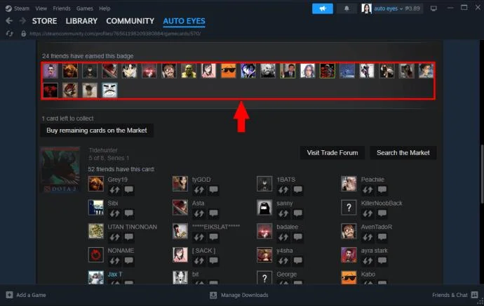484x306 pixels.
Task: Click the chat icon under Peachiie
Action: pyautogui.click(x=382, y=189)
